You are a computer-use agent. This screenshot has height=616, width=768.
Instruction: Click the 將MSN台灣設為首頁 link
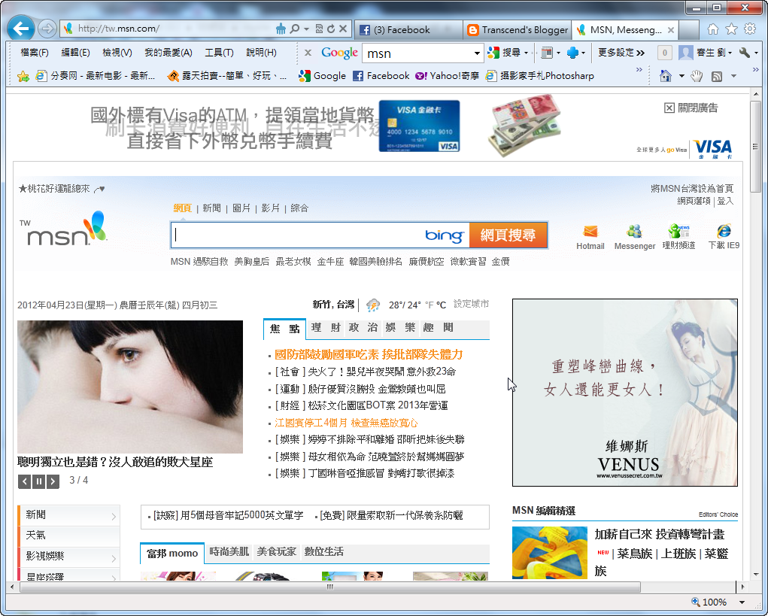pos(691,189)
